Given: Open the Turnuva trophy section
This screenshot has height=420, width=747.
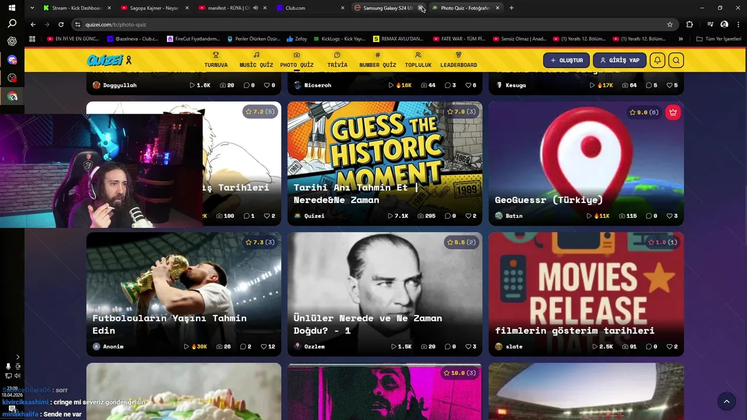Looking at the screenshot, I should 216,60.
